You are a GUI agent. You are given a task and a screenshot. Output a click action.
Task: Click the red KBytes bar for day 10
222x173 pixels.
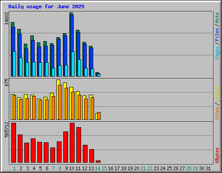[72, 143]
